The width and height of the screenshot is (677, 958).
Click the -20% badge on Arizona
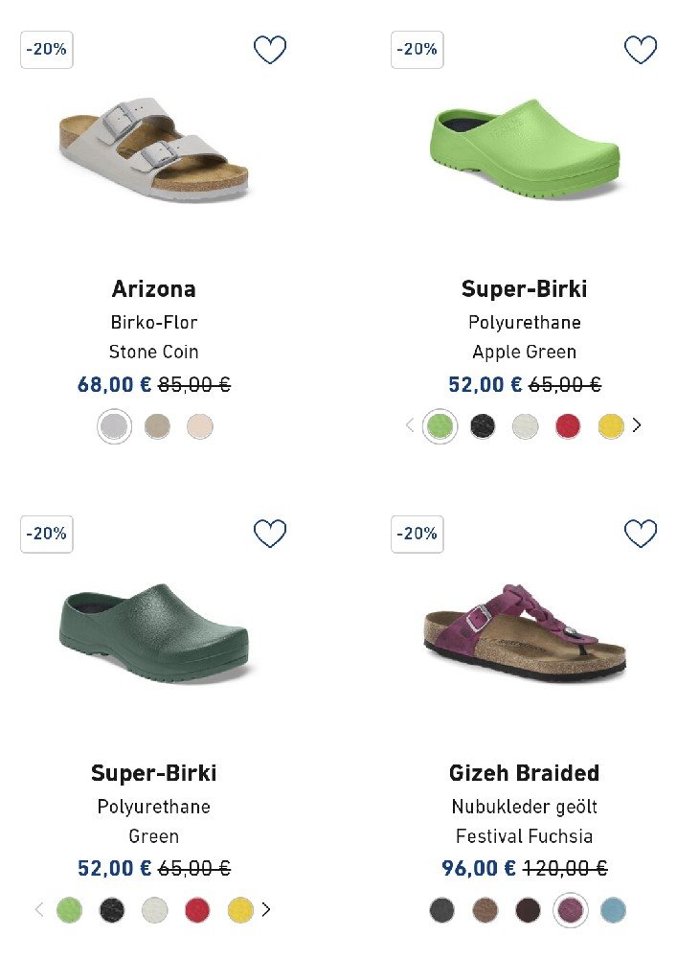[x=47, y=50]
